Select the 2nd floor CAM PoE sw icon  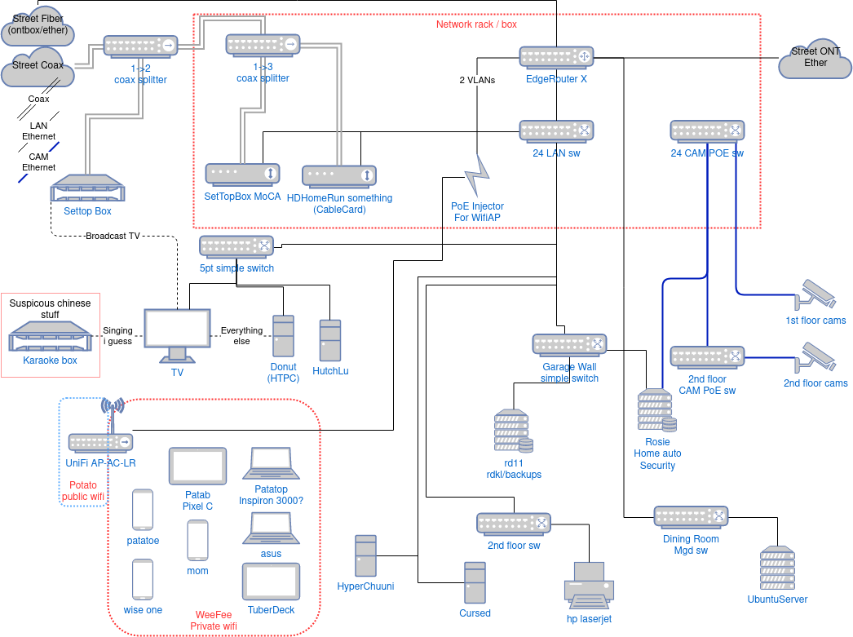pyautogui.click(x=707, y=357)
